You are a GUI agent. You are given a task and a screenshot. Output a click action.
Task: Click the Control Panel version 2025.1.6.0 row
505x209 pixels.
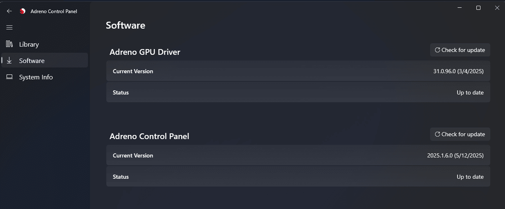coord(298,155)
